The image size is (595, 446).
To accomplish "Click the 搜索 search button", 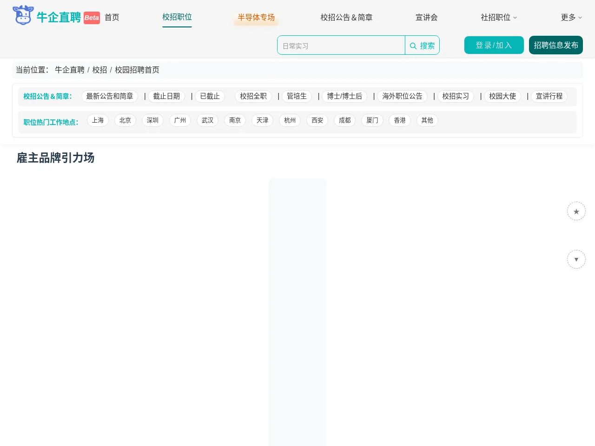I will (x=422, y=46).
